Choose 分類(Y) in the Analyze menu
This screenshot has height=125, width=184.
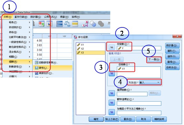tap(18, 76)
